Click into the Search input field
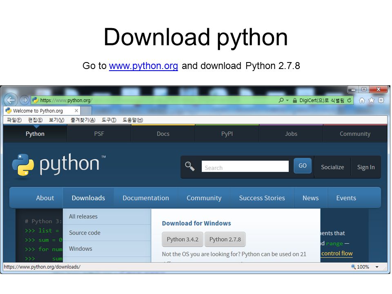The image size is (392, 294). (245, 167)
